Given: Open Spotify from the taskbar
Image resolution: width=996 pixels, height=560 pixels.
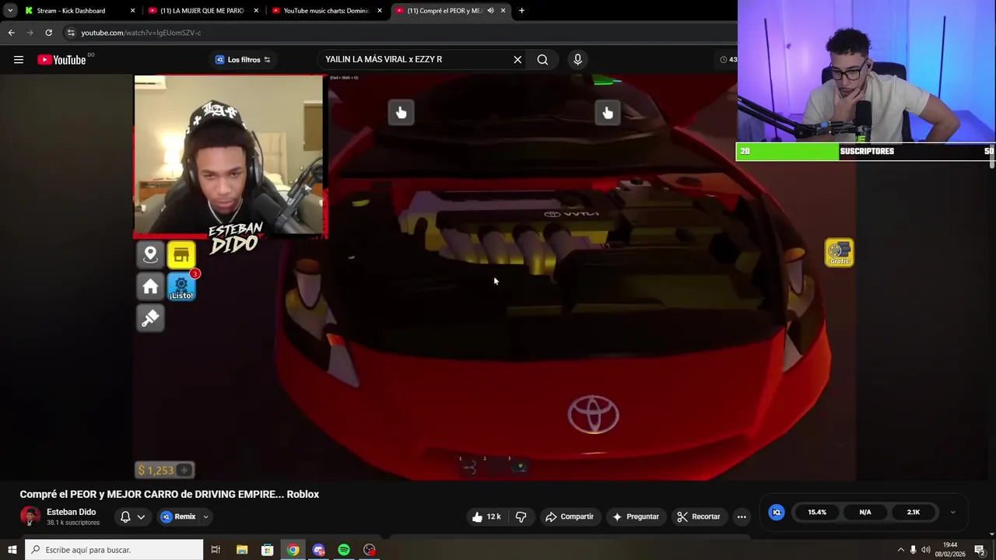Looking at the screenshot, I should click(x=344, y=550).
